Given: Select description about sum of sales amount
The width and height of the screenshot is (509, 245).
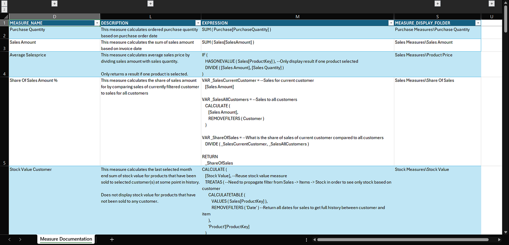Looking at the screenshot, I should point(151,45).
